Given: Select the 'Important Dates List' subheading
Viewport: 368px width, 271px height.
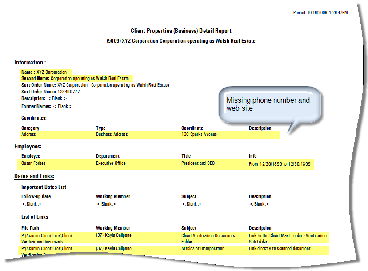Looking at the screenshot, I should 44,187.
